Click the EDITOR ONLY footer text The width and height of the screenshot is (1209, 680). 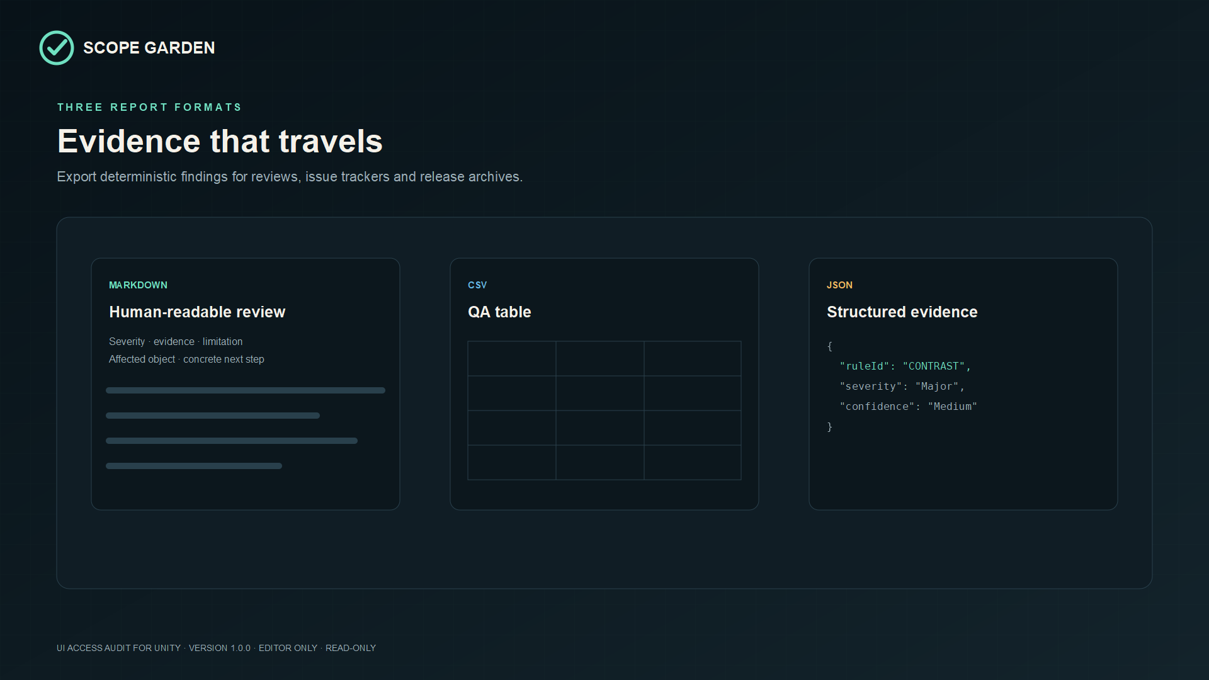pos(288,648)
